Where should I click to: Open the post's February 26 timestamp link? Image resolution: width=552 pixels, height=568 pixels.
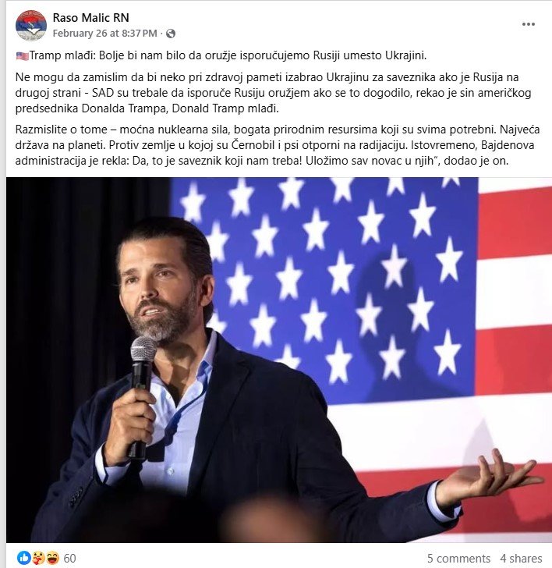pyautogui.click(x=105, y=34)
